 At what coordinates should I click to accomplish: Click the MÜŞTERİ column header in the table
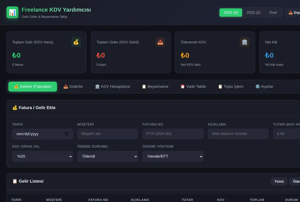54,200
